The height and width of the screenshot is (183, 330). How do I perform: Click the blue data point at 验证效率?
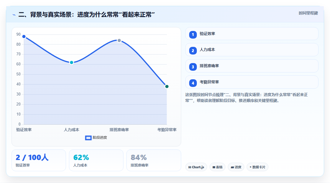(24, 37)
